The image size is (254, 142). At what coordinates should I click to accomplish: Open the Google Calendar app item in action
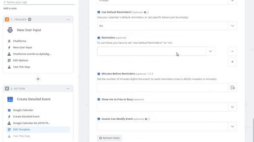(23, 110)
